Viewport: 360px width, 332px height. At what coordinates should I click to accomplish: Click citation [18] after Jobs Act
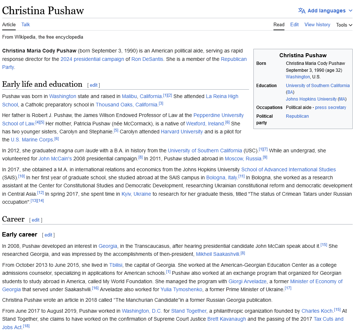pyautogui.click(x=26, y=326)
